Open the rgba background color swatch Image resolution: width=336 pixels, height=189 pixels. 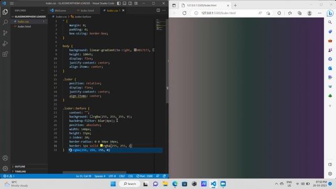[91, 117]
